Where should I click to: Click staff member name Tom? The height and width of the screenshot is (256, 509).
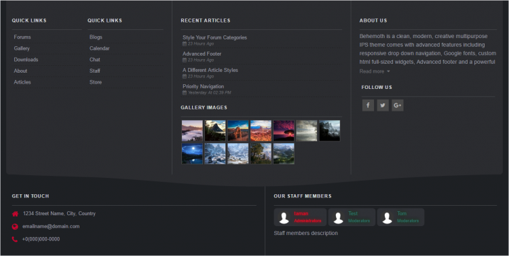pyautogui.click(x=402, y=214)
